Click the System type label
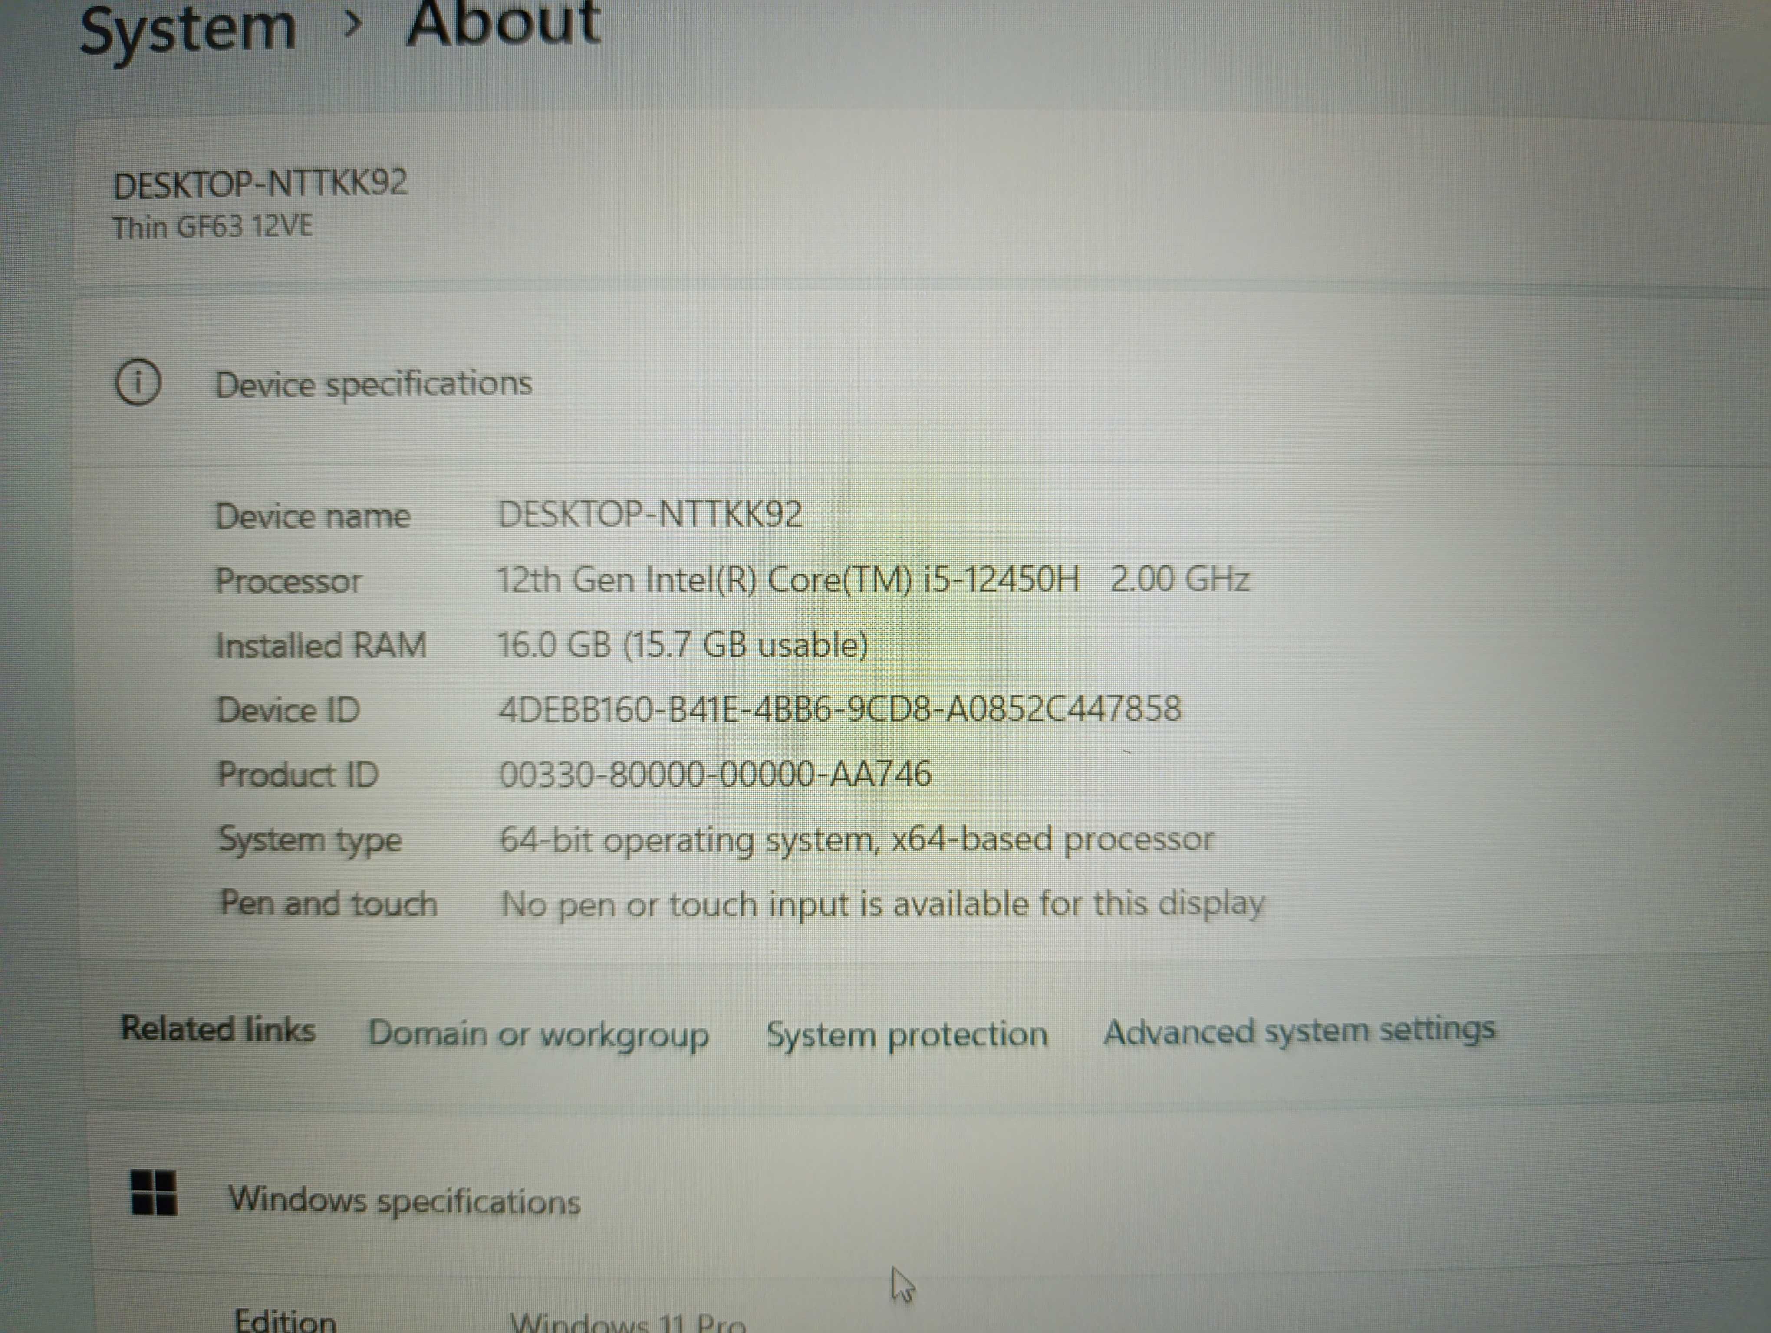Screen dimensions: 1771x1333 (x=310, y=841)
